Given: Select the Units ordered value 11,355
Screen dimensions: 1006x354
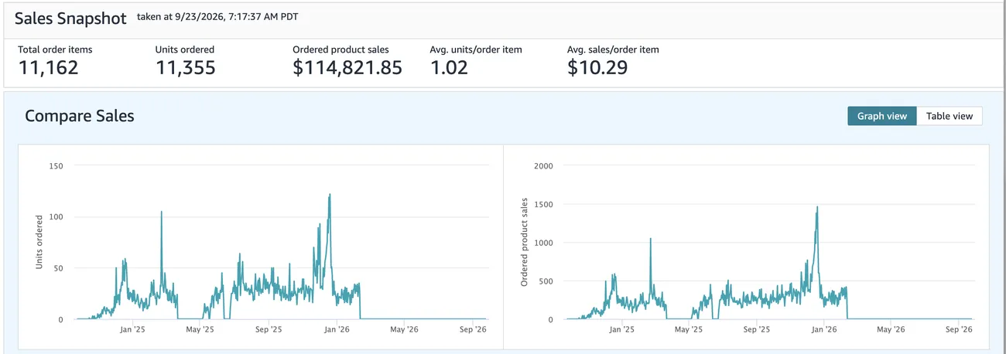Looking at the screenshot, I should (x=186, y=67).
